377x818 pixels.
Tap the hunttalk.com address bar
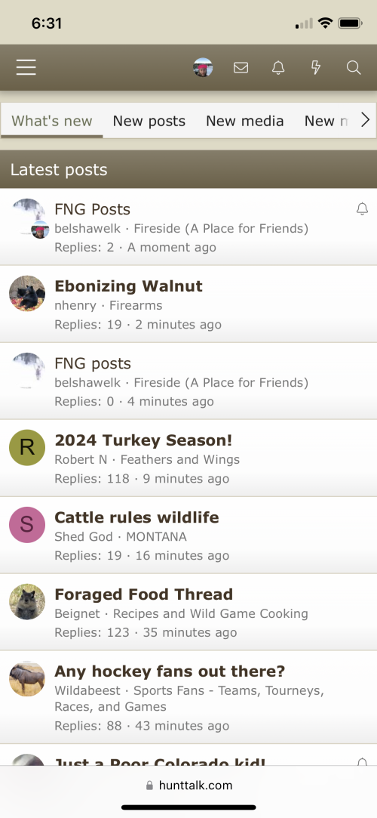pos(188,785)
